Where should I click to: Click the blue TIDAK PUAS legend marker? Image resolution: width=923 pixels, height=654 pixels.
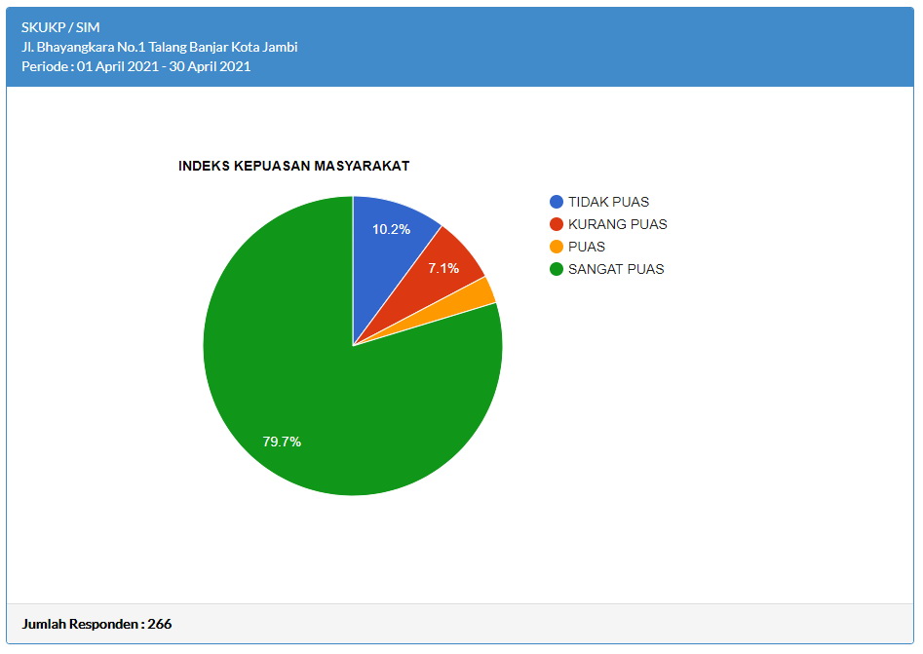[557, 202]
